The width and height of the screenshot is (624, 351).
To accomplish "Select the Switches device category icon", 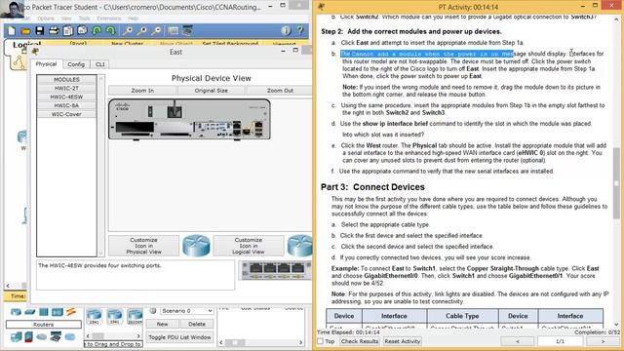I will point(30,312).
